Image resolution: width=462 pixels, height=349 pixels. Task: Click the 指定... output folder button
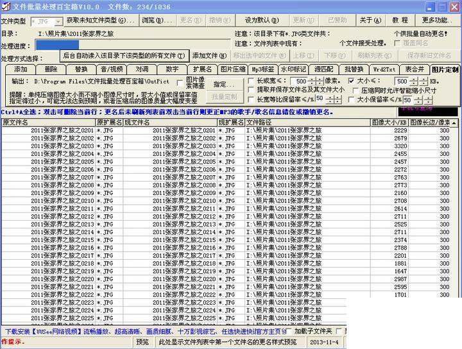point(224,85)
